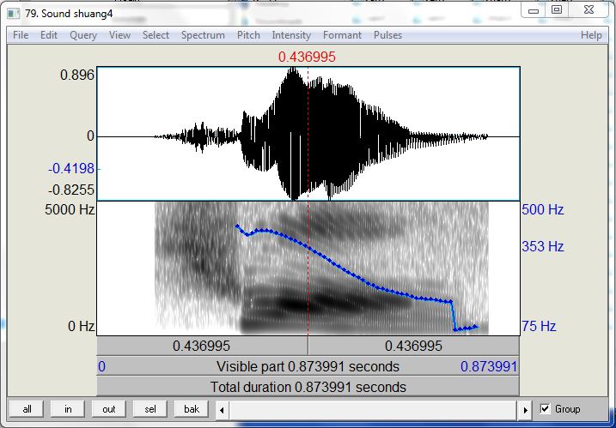Open the Formant menu
Screen dimensions: 616x428
[x=342, y=35]
